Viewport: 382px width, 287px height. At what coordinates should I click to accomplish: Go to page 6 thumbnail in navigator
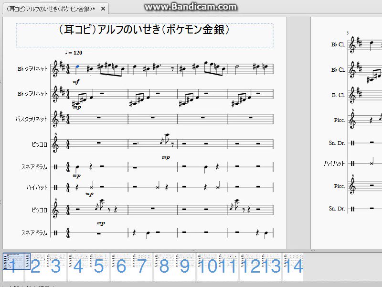[x=121, y=267]
